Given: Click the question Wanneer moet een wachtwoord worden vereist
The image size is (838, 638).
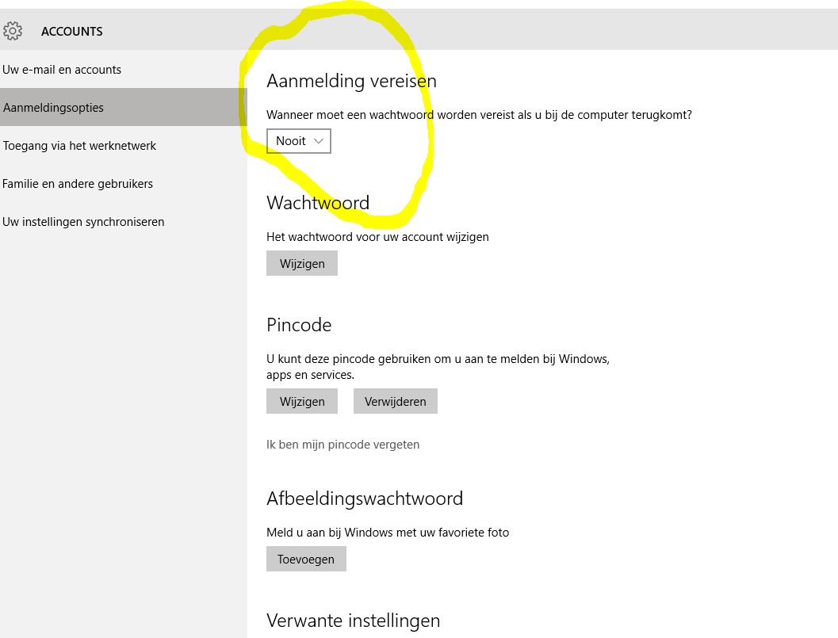Looking at the screenshot, I should (479, 115).
